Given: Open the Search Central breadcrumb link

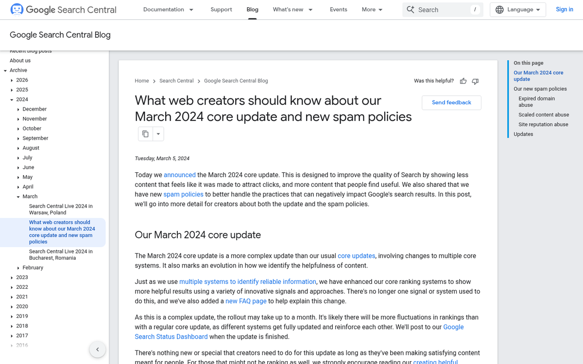Looking at the screenshot, I should [x=176, y=81].
